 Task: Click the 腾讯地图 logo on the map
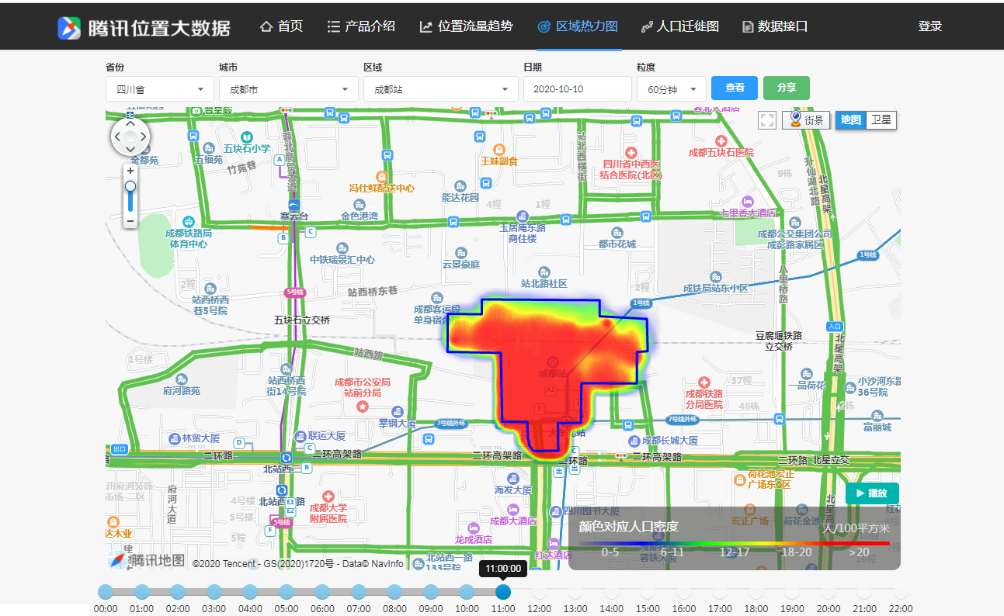click(147, 559)
